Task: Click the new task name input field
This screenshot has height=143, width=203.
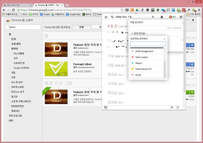Action: pos(148,28)
